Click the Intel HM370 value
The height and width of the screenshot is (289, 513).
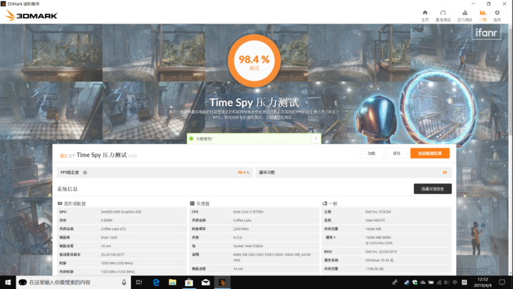coord(375,220)
